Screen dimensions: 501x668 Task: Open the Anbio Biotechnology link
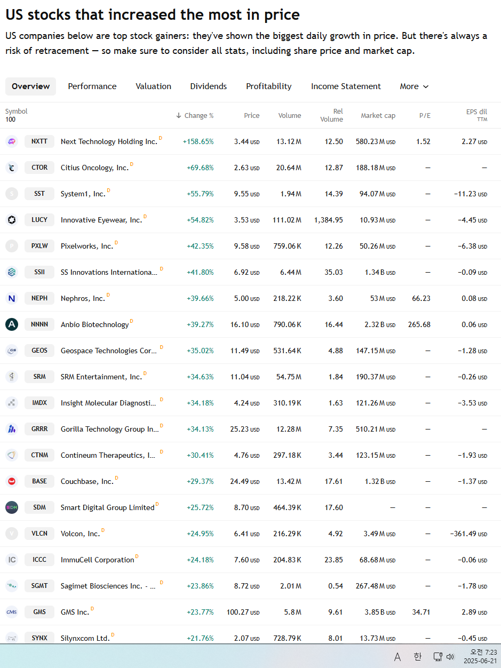(x=95, y=324)
